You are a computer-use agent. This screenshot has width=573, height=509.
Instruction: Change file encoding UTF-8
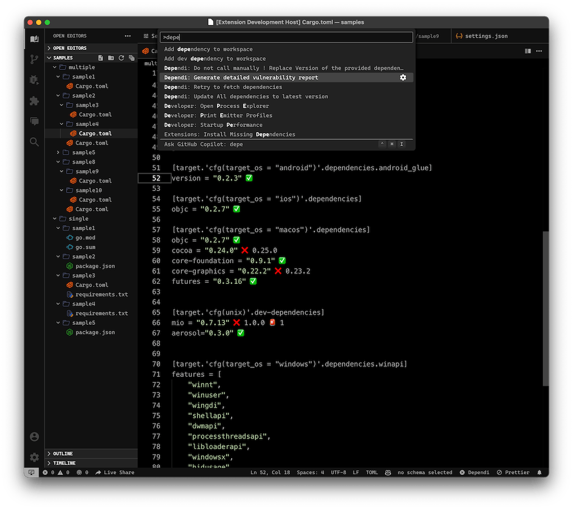(339, 473)
